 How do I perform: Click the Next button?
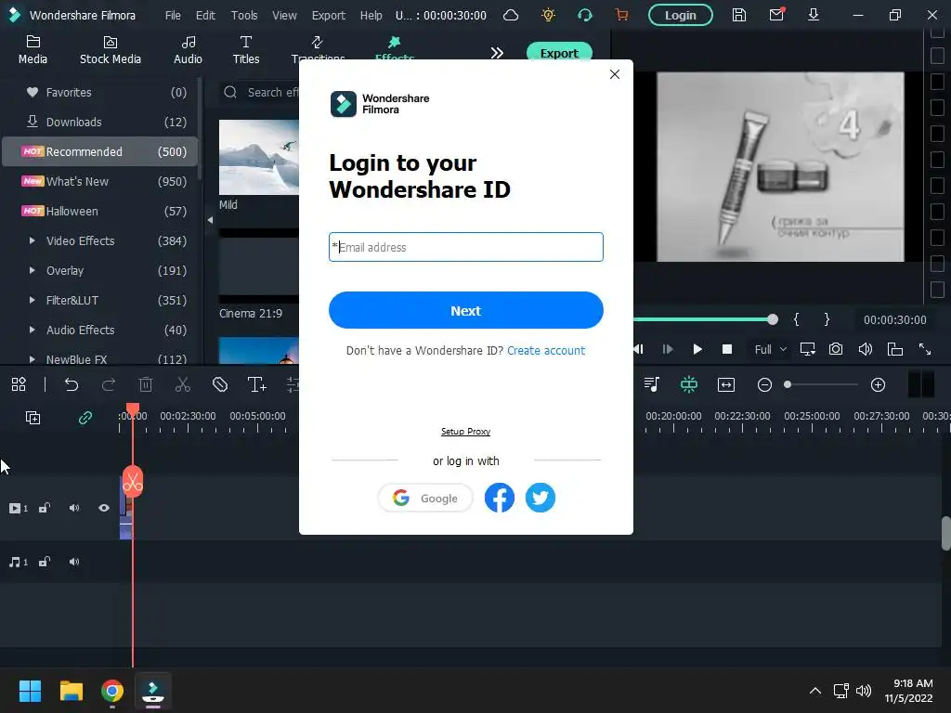466,310
